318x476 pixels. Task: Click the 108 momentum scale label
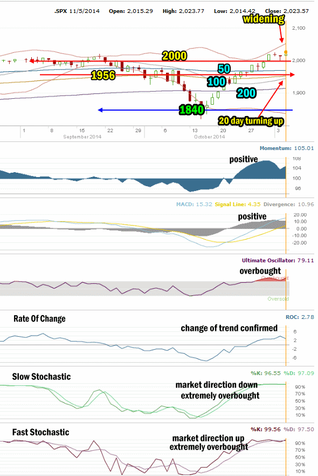click(297, 159)
